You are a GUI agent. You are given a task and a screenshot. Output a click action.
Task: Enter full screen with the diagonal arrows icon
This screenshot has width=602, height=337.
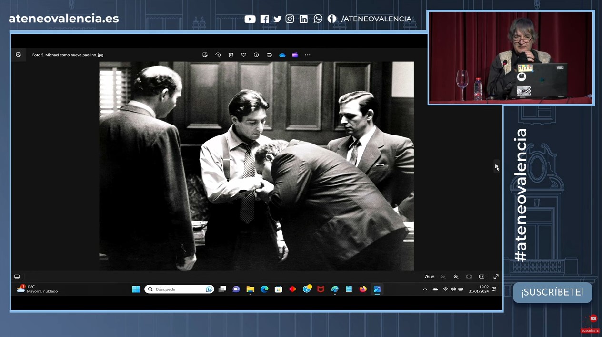496,277
